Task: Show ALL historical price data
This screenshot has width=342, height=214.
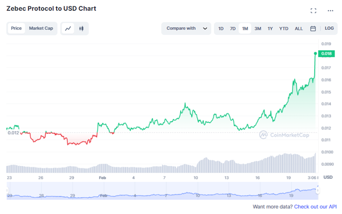Action: click(299, 29)
